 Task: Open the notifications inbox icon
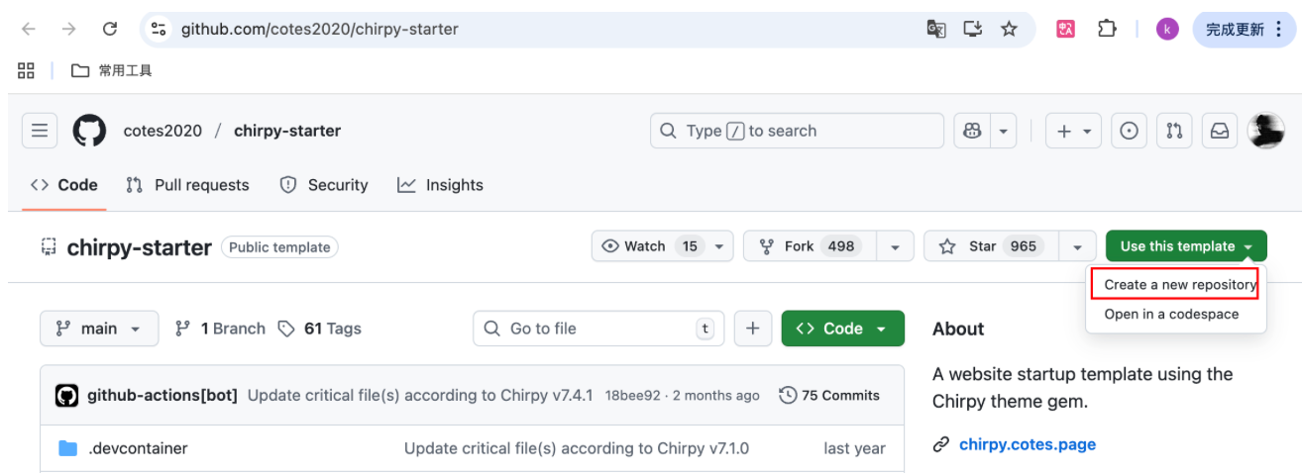click(x=1220, y=131)
